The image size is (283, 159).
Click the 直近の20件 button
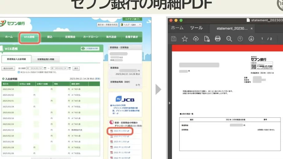[x=8, y=68]
